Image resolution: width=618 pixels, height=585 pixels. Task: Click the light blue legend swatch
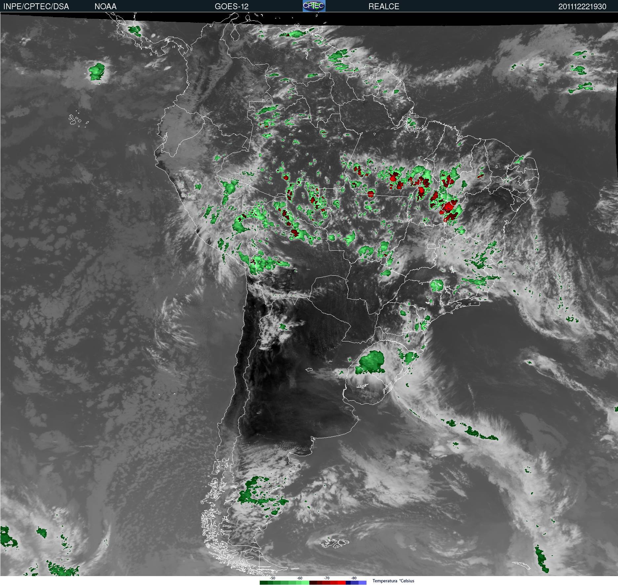(363, 583)
